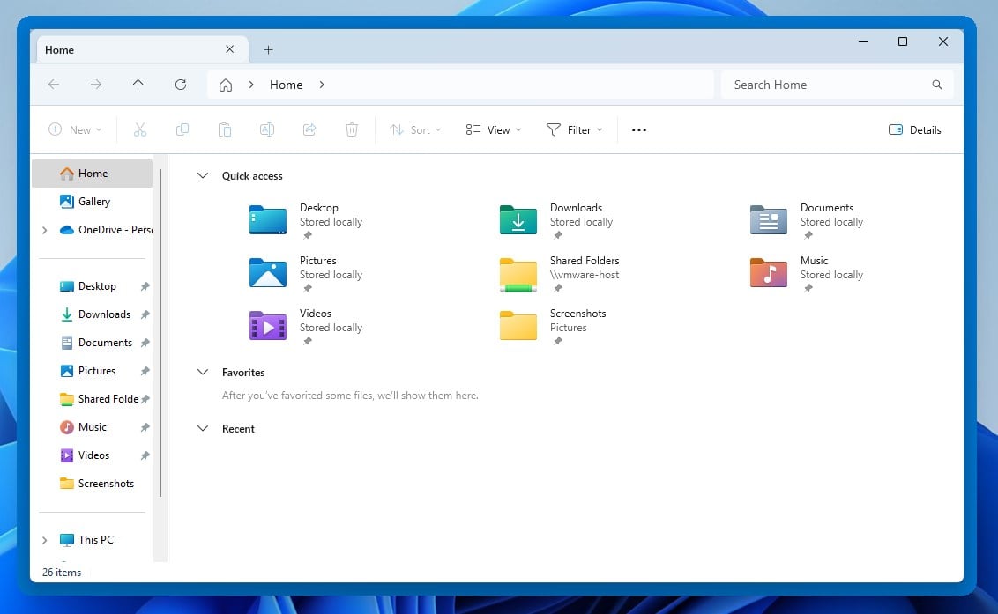This screenshot has height=614, width=998.
Task: Open the Desktop folder in Quick access
Action: click(306, 221)
